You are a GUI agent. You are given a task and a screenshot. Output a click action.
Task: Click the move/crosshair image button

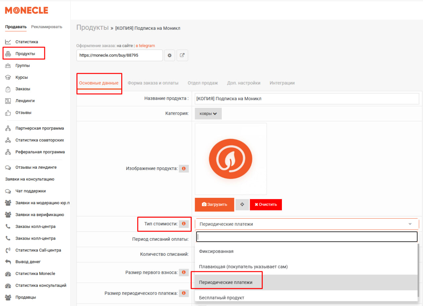click(x=242, y=204)
